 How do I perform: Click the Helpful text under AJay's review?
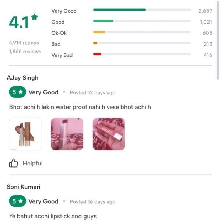pos(32,163)
